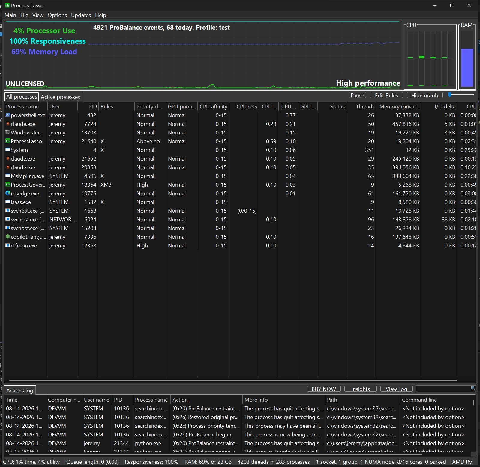Select the claude.exe icon for PID 7724
The height and width of the screenshot is (467, 480).
tap(8, 124)
